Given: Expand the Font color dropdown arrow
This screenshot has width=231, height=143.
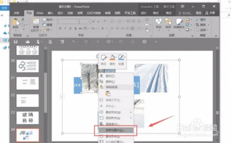Looking at the screenshot, I should click(x=106, y=28).
